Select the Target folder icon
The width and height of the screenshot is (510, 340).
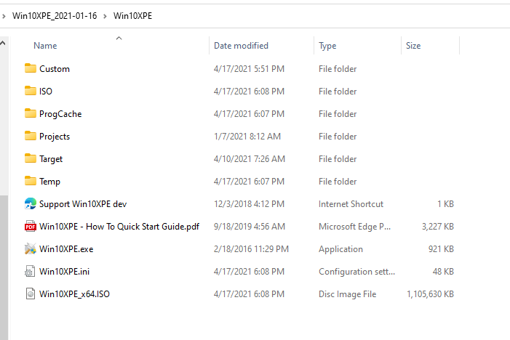coord(31,158)
